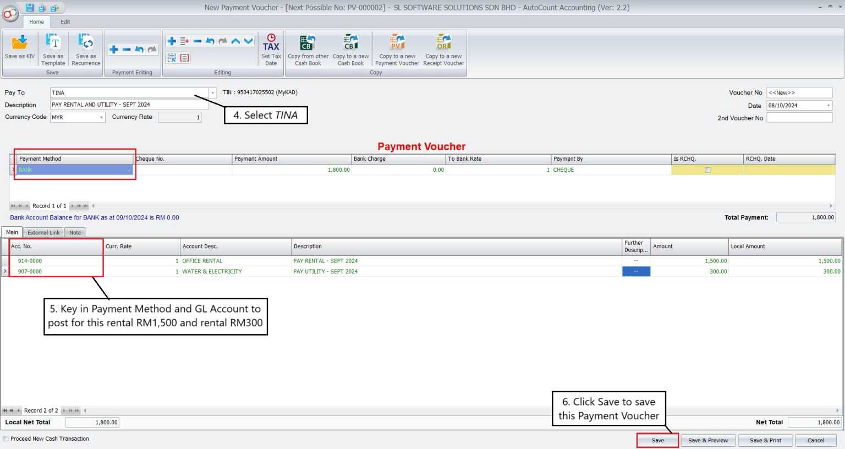Open the Note tab
The width and height of the screenshot is (845, 449).
[x=75, y=233]
